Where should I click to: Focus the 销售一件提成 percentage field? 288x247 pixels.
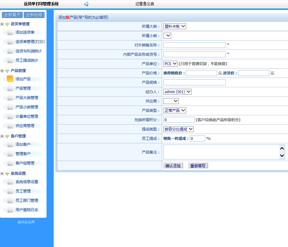tap(197, 138)
